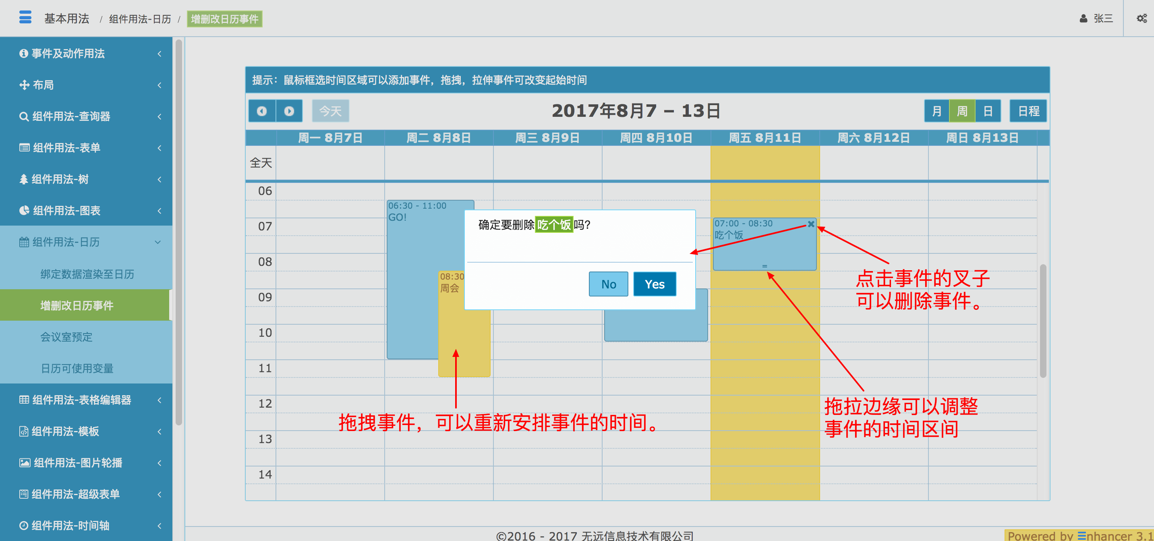Switch calendar to 日 day view
This screenshot has height=541, width=1154.
[987, 111]
